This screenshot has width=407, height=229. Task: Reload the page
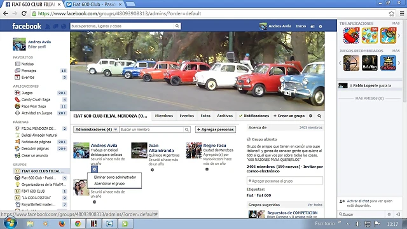pyautogui.click(x=24, y=13)
